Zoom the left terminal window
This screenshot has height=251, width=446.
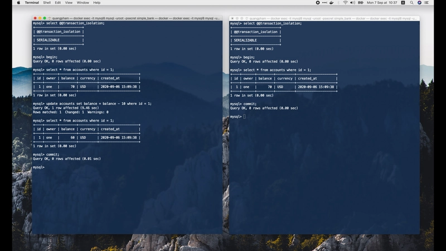click(x=45, y=18)
